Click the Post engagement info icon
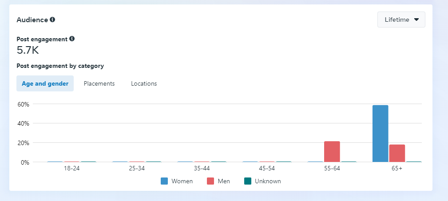 pos(72,39)
